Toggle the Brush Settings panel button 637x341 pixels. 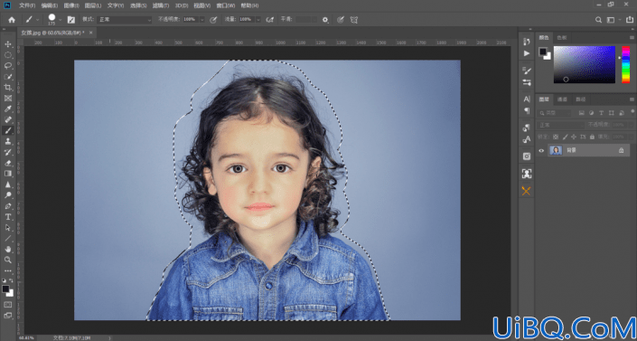[x=71, y=20]
